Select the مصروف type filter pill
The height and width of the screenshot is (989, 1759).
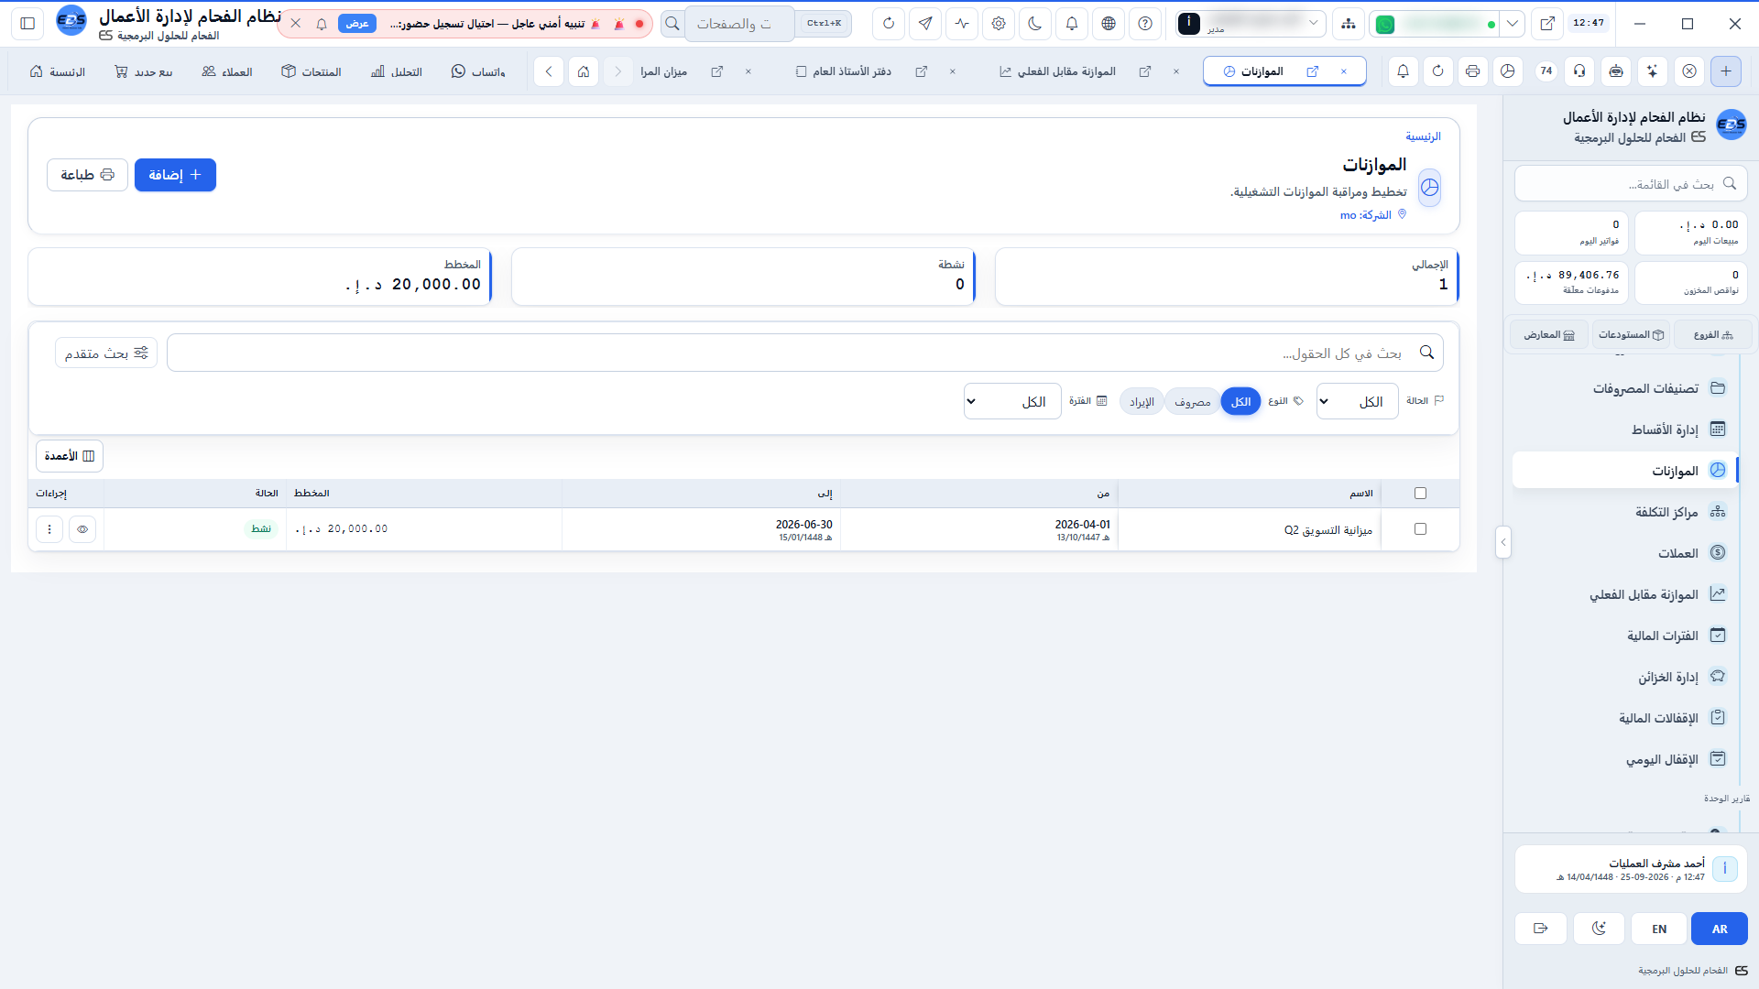[1192, 402]
